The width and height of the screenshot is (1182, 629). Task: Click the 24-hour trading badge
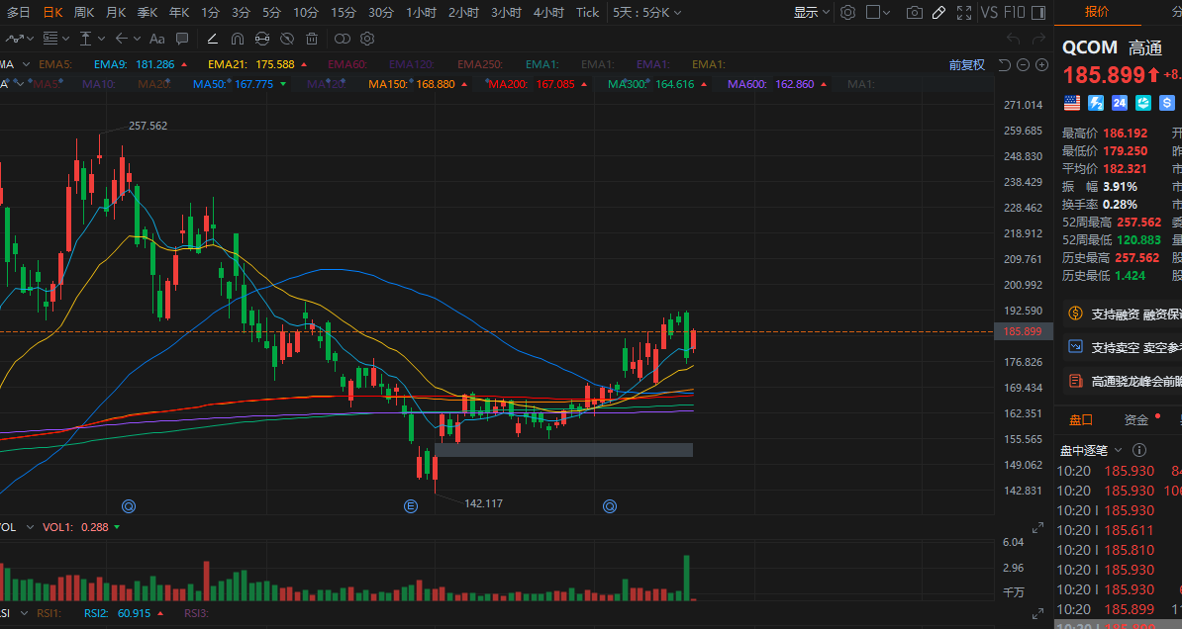coord(1120,103)
